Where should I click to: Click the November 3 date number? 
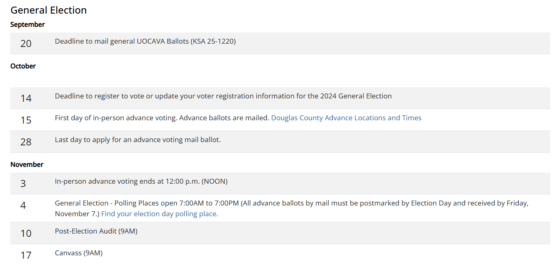coord(23,184)
